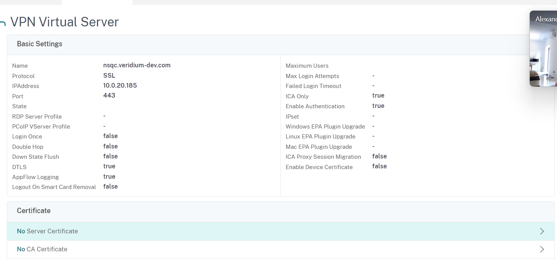Click the Double Hop false value
This screenshot has height=259, width=557.
110,146
